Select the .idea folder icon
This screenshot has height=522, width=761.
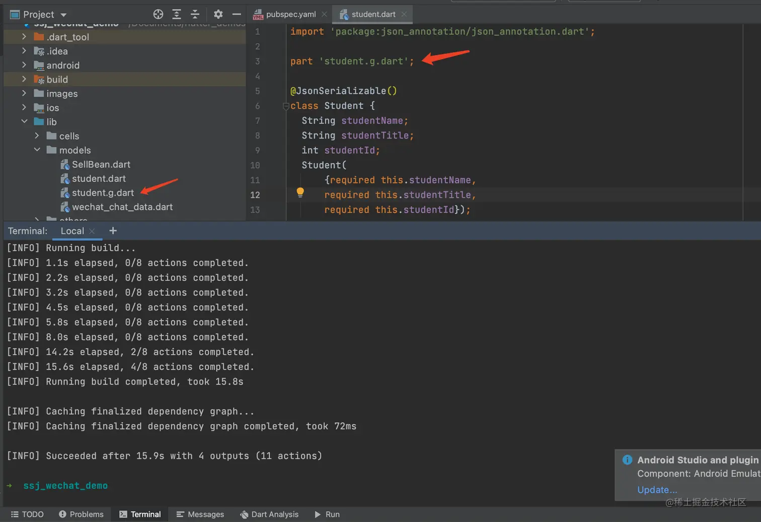point(39,51)
